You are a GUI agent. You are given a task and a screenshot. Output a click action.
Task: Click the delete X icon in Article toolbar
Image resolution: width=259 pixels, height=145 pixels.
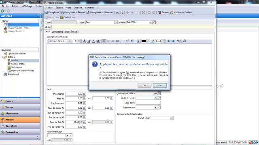[143, 12]
